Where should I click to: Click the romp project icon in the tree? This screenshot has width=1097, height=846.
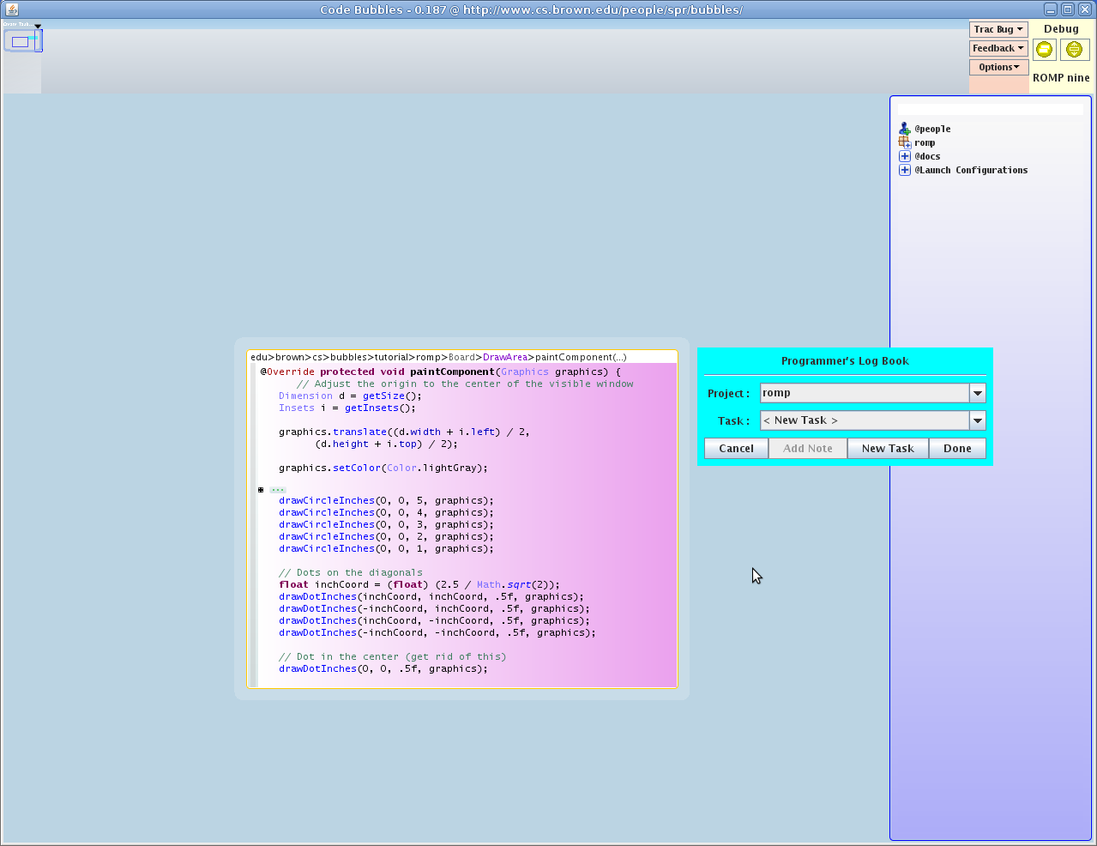point(904,142)
